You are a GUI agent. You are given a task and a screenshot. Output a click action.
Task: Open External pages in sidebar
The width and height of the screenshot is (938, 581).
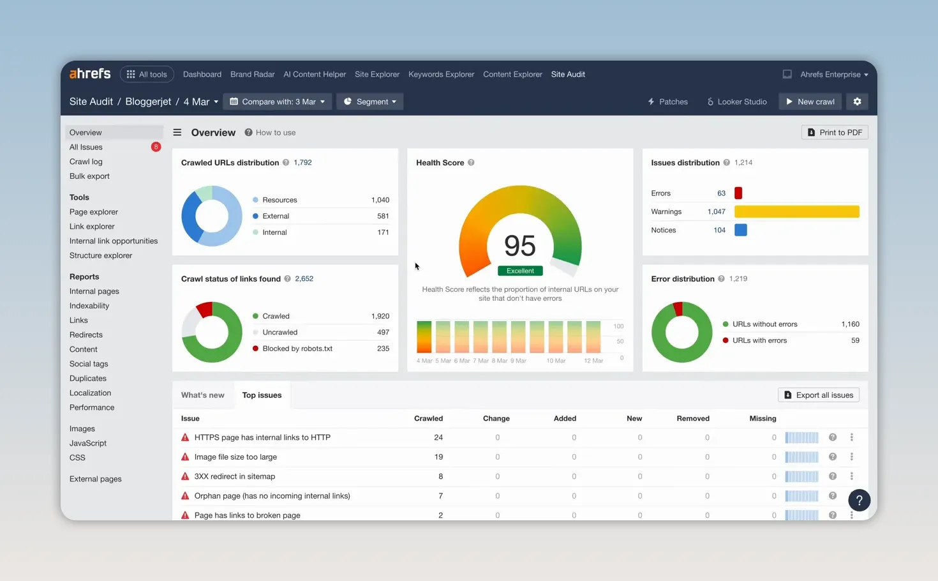pos(96,479)
